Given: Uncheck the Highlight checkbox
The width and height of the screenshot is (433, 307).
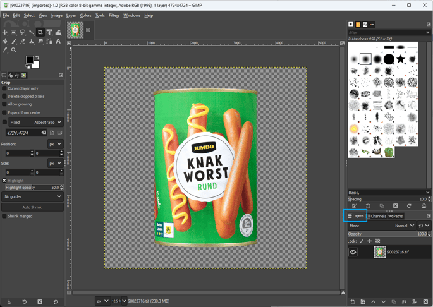Looking at the screenshot, I should coord(4,181).
